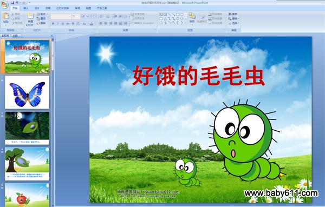The width and height of the screenshot is (325, 207).
Task: Toggle Italic formatting
Action: point(58,24)
